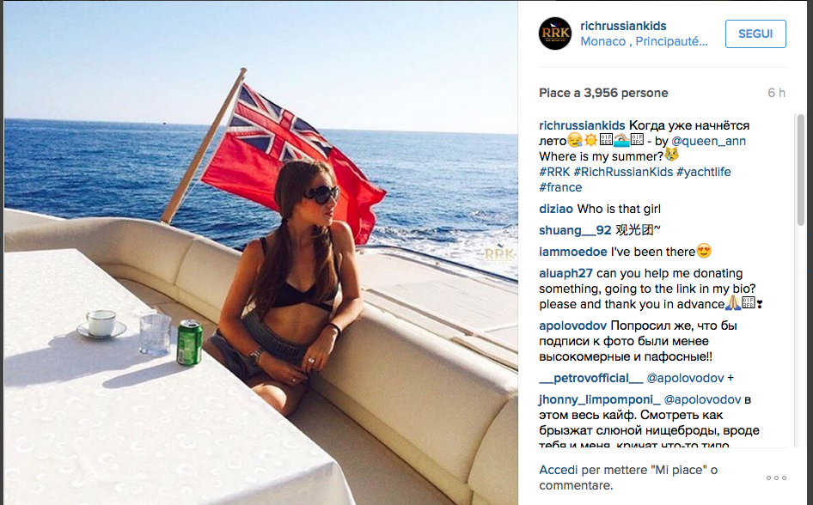Visit commenter diziao's profile
Viewport: 813px width, 505px height.
pos(556,209)
